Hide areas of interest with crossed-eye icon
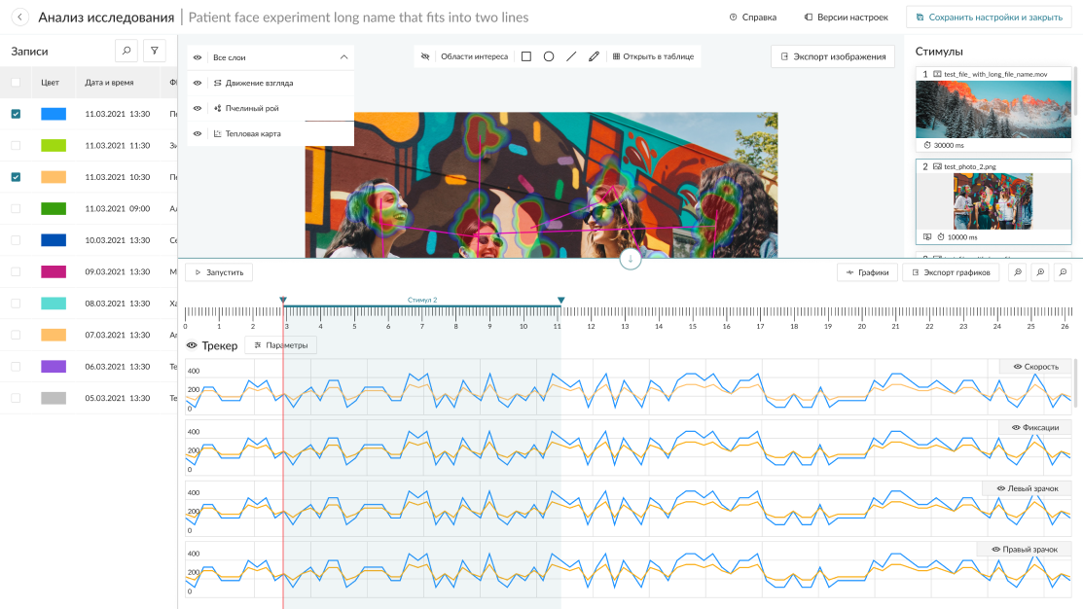The width and height of the screenshot is (1083, 609). pos(425,56)
